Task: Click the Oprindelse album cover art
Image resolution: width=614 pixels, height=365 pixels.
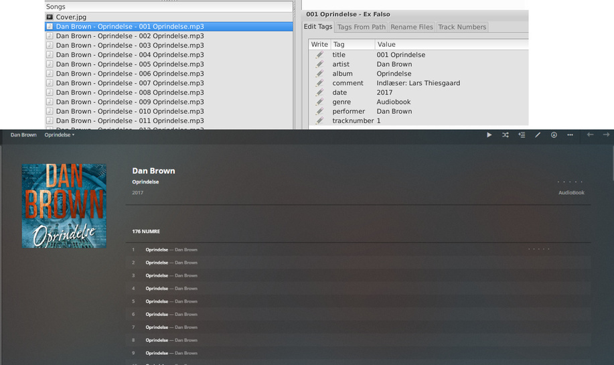Action: (x=64, y=206)
